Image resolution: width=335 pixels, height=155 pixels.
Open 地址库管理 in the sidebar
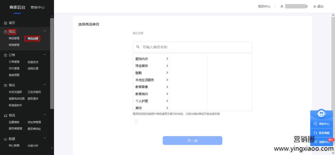34,122
